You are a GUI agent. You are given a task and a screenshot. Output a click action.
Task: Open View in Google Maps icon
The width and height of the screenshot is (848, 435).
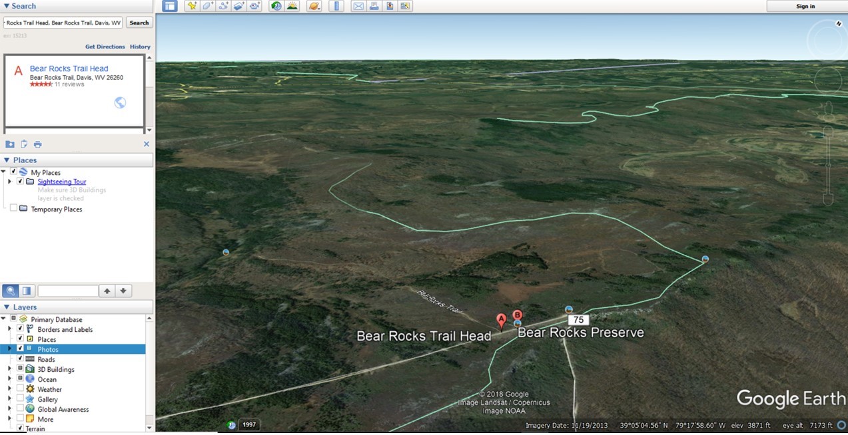point(405,6)
